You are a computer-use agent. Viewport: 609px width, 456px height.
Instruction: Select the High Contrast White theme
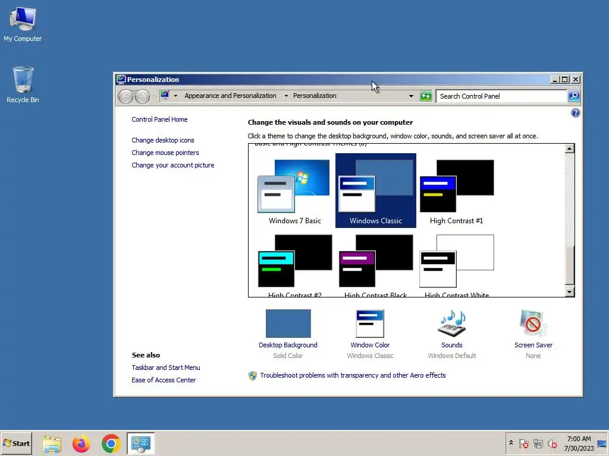tap(456, 265)
